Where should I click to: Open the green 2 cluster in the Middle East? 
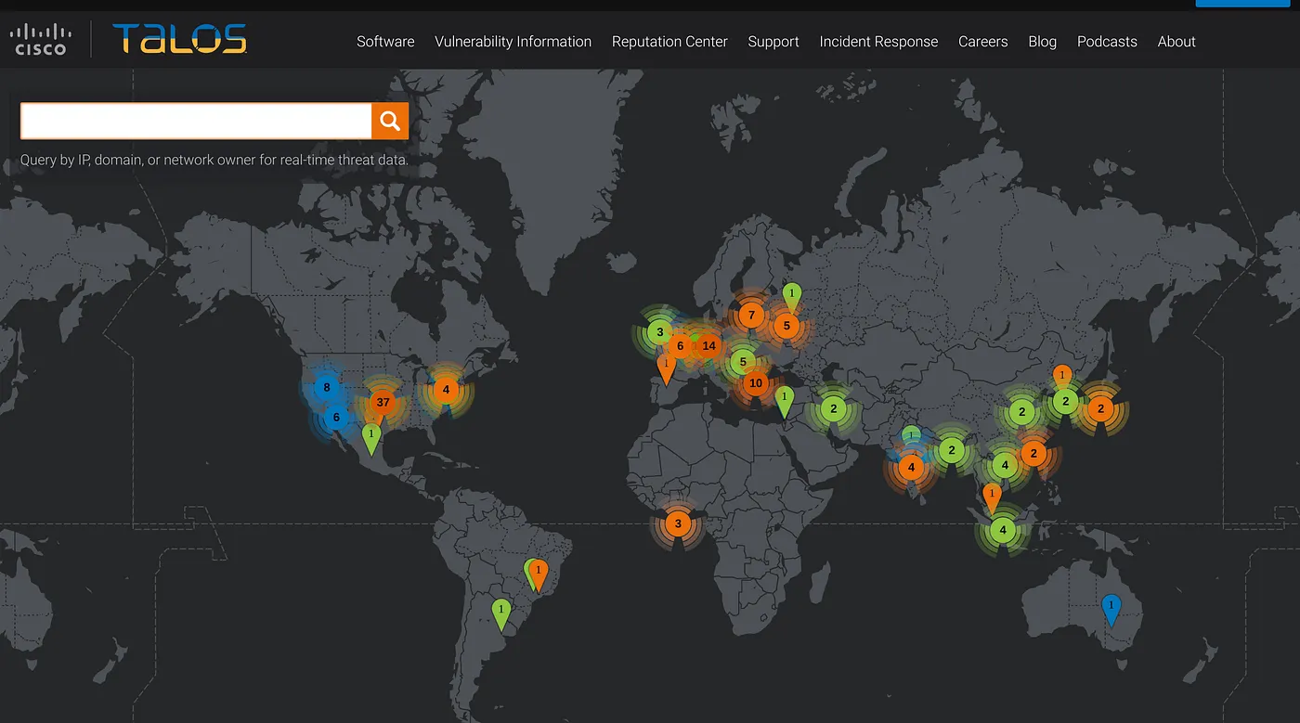(834, 408)
